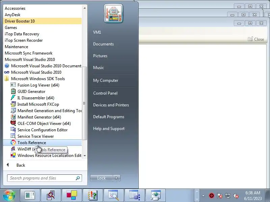Expand the Maintenance folder
The image size is (270, 202).
[x=43, y=46]
